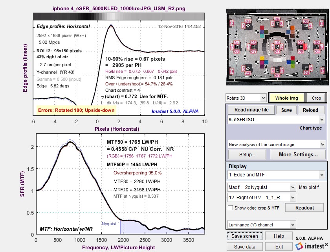Select ROI box 34 on chart preview

(x=317, y=52)
